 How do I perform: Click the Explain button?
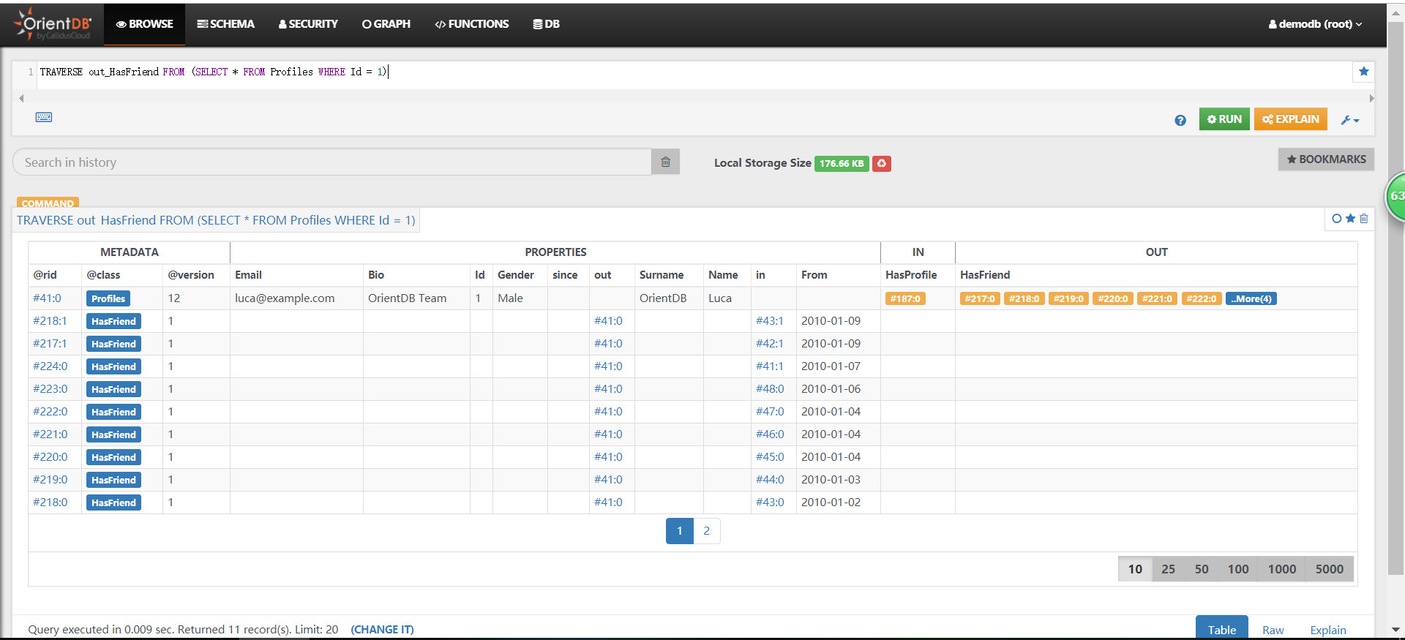pos(1290,119)
